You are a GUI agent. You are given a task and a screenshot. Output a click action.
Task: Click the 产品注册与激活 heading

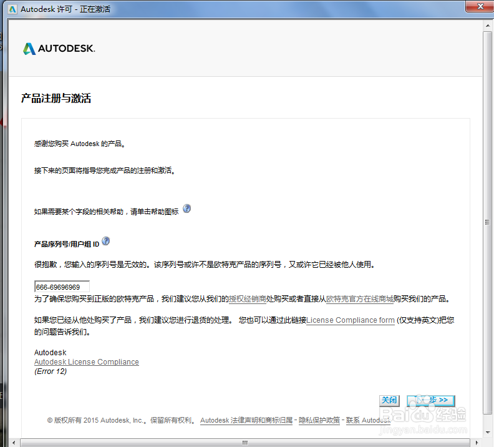56,98
